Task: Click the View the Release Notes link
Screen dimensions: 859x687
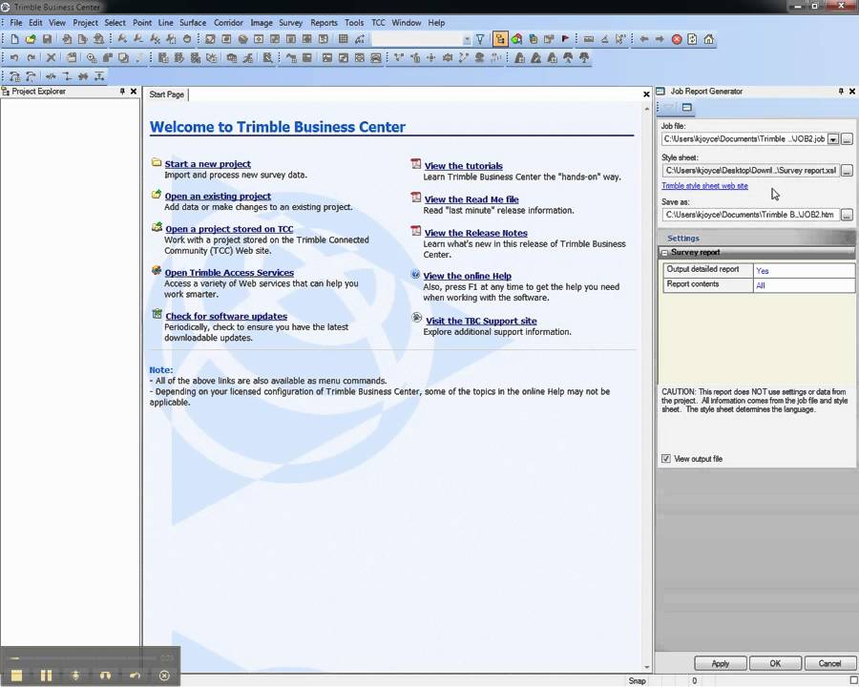Action: pyautogui.click(x=476, y=233)
